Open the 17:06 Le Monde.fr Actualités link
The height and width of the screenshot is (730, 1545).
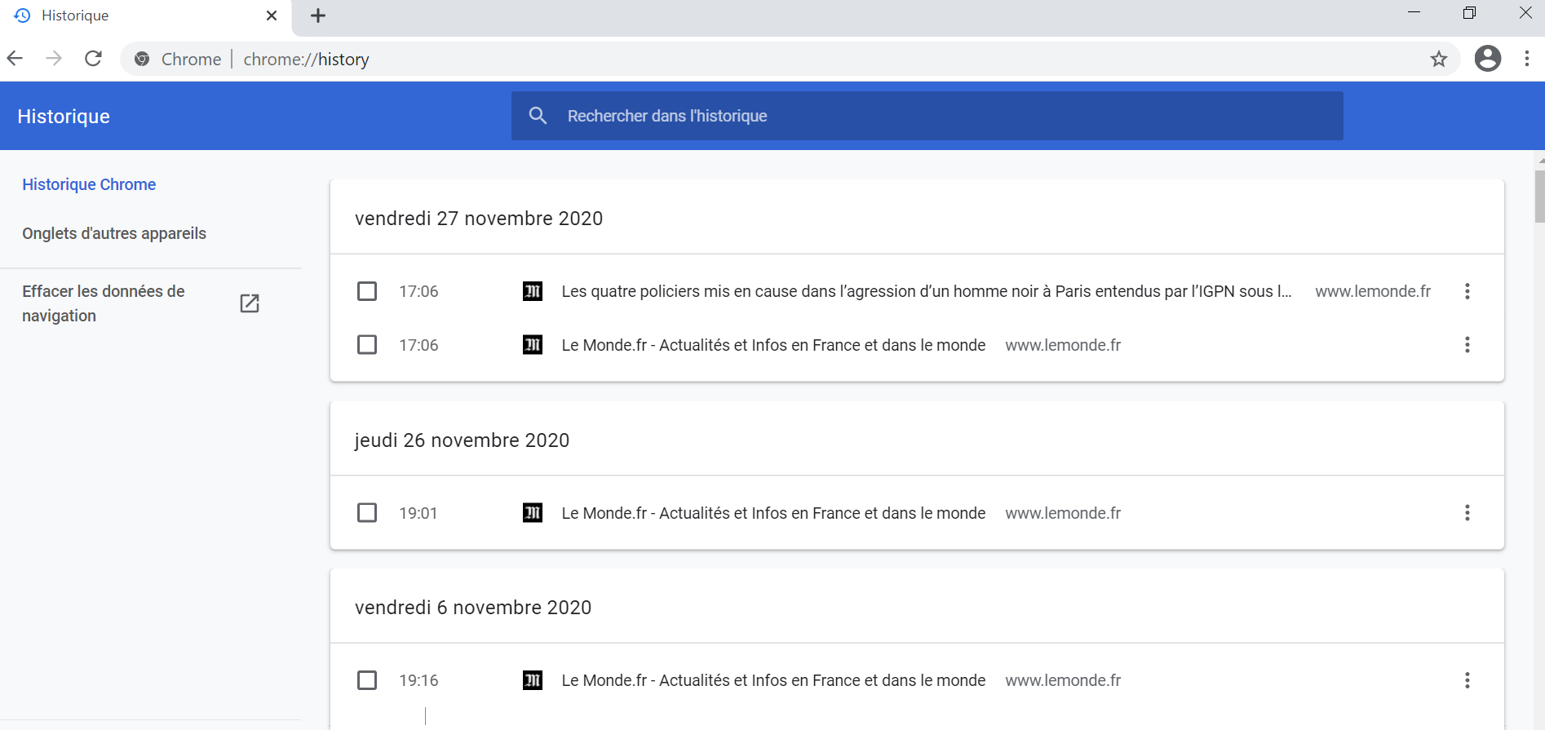pos(773,345)
